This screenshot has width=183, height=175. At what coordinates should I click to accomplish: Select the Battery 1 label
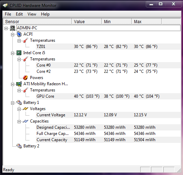click(31, 103)
